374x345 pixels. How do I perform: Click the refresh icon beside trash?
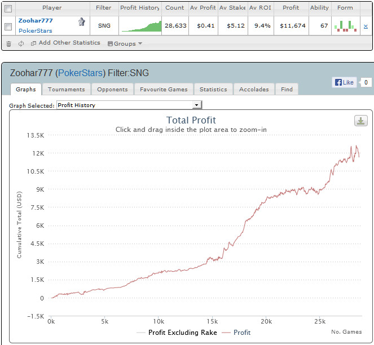coord(21,43)
